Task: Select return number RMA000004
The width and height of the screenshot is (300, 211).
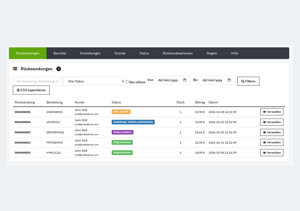Action: (x=23, y=122)
